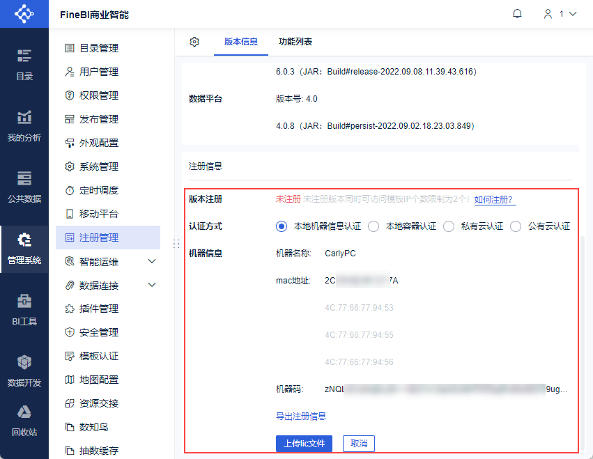Open 回收站 in the sidebar

tap(24, 421)
